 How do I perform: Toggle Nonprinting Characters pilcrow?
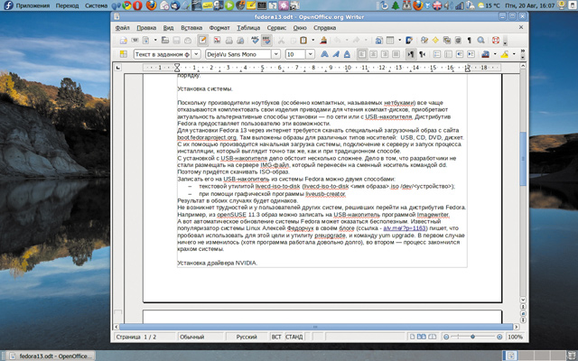470,41
